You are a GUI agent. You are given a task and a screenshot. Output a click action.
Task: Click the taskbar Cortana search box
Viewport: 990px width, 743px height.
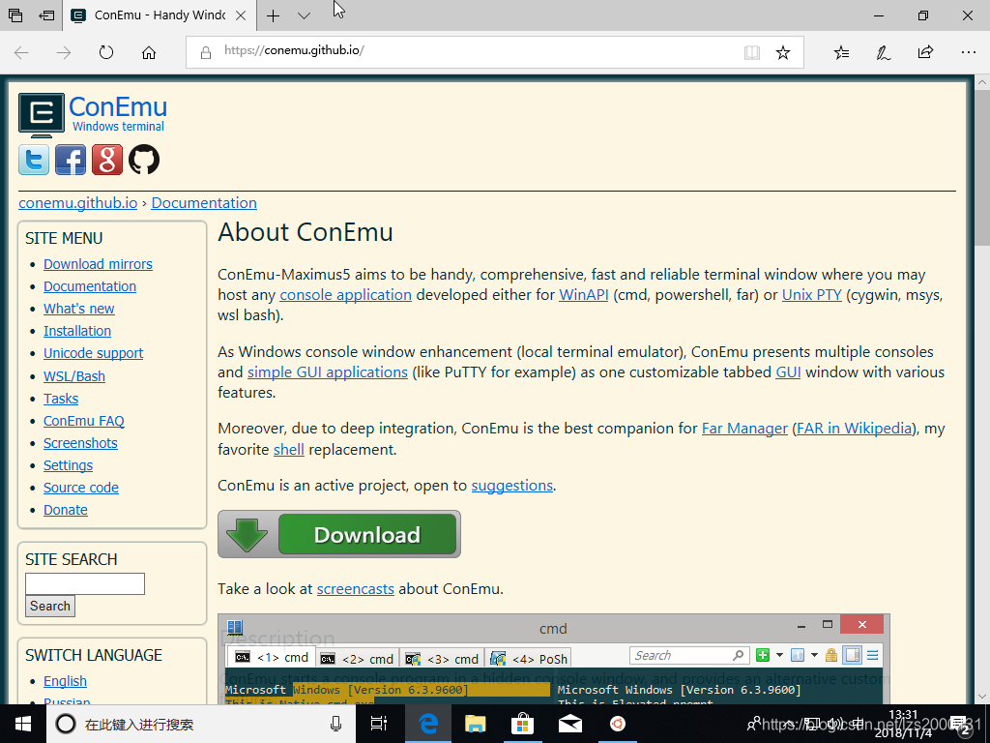tap(201, 724)
